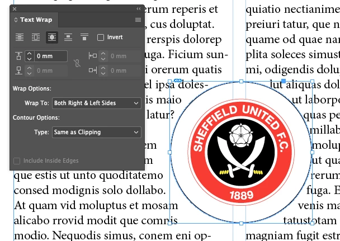
Task: Open the Text Wrap panel menu
Action: [x=138, y=20]
